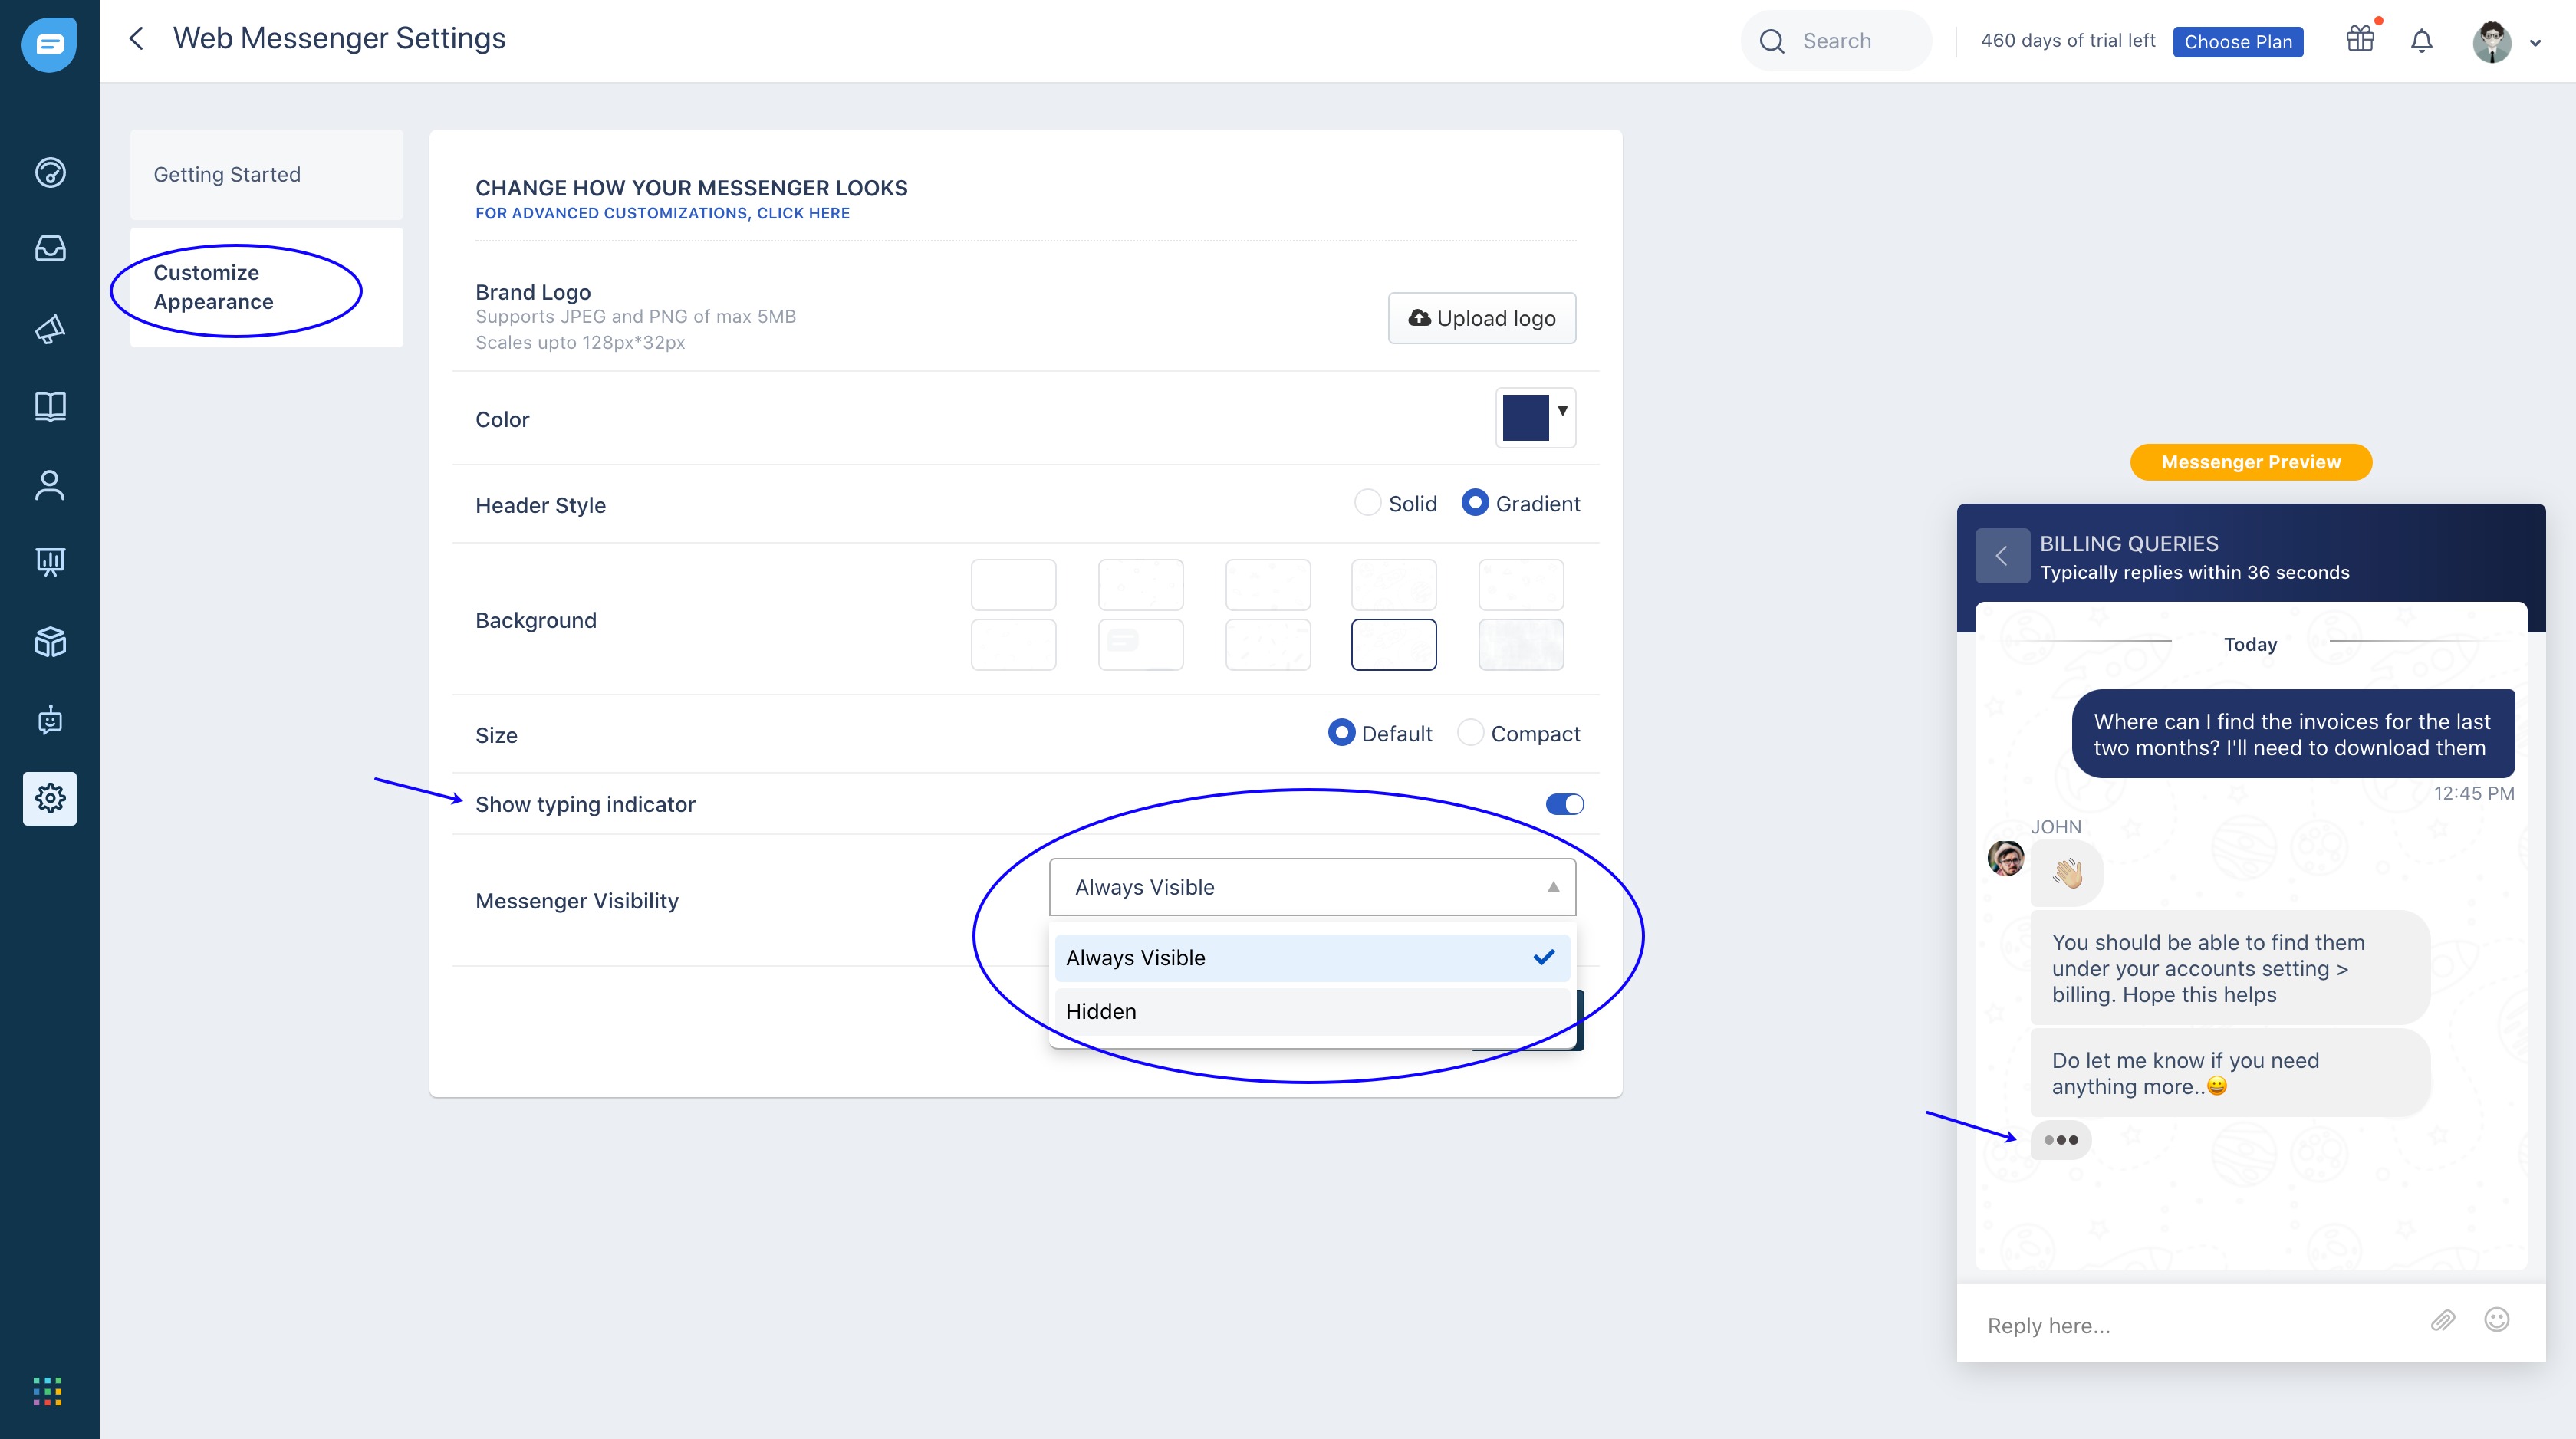
Task: Click the notifications bell icon
Action: tap(2421, 41)
